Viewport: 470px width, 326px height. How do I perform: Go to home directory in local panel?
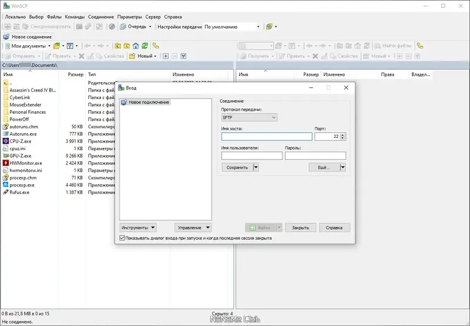(x=136, y=46)
